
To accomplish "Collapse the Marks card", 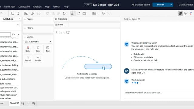I will click(x=25, y=37).
